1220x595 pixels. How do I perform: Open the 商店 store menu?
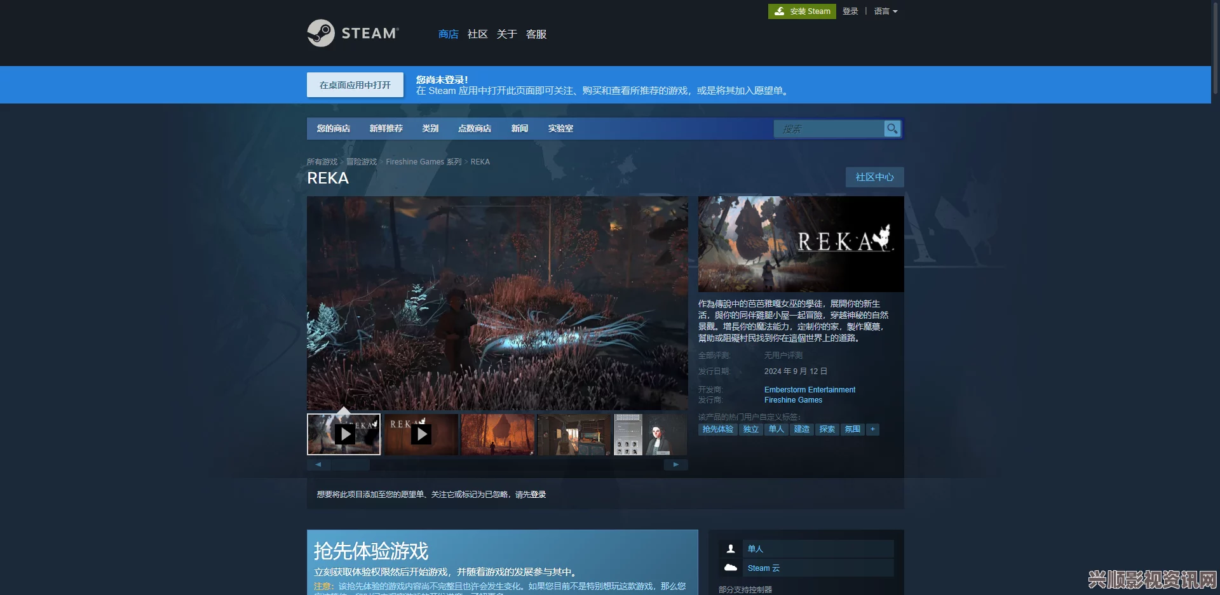[448, 34]
